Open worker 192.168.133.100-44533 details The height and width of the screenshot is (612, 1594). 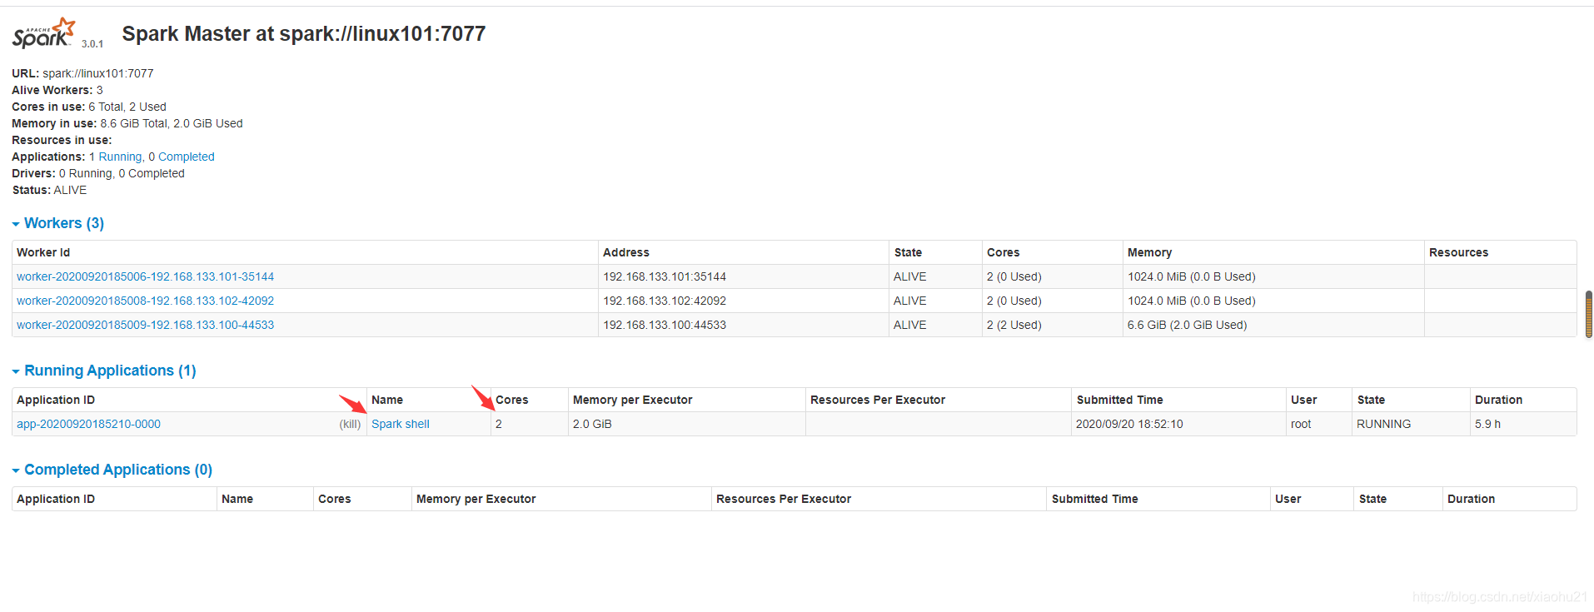tap(145, 325)
